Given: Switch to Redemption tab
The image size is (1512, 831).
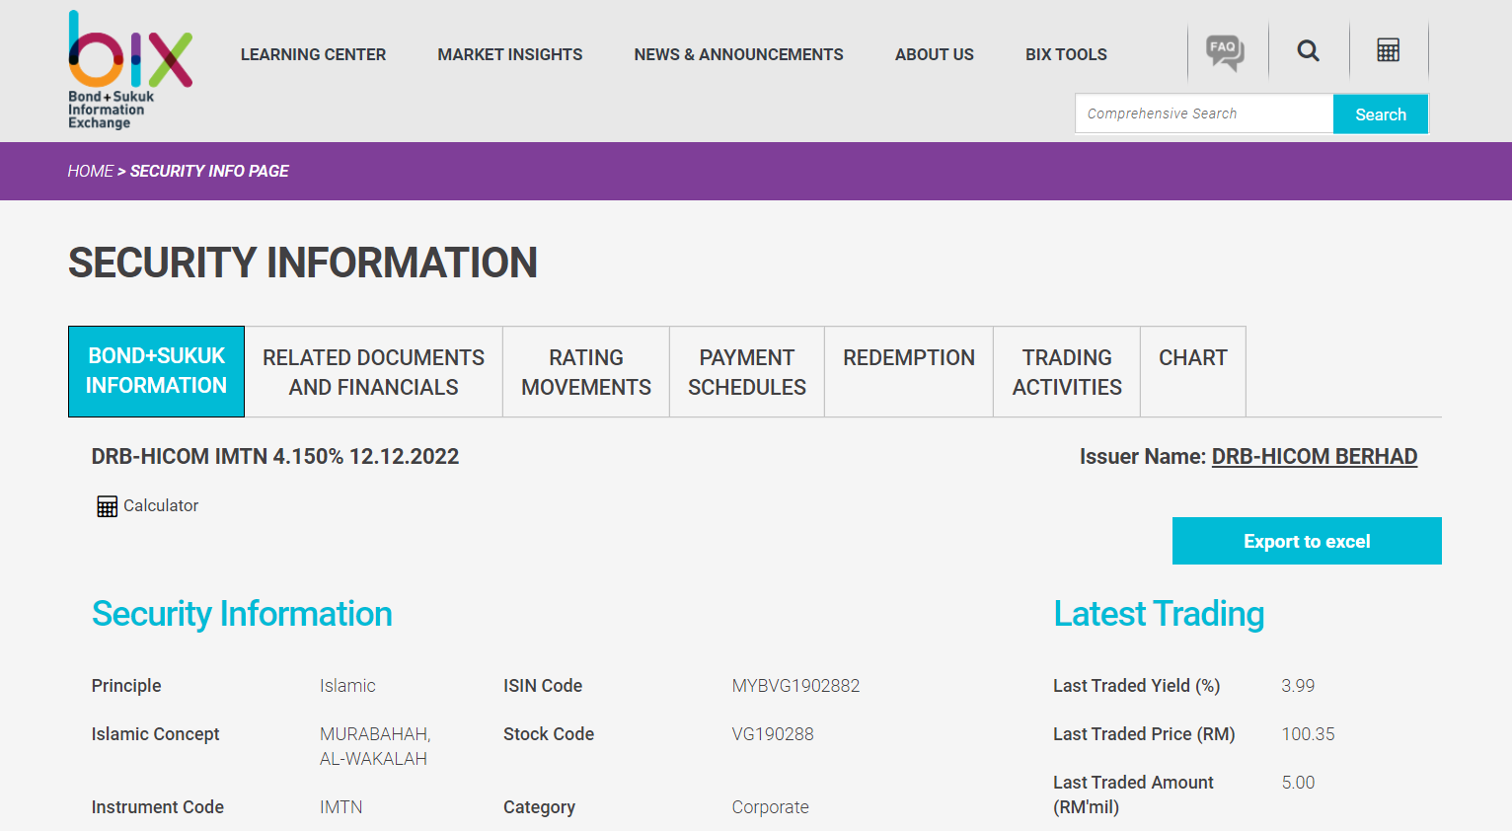Looking at the screenshot, I should click(x=909, y=372).
